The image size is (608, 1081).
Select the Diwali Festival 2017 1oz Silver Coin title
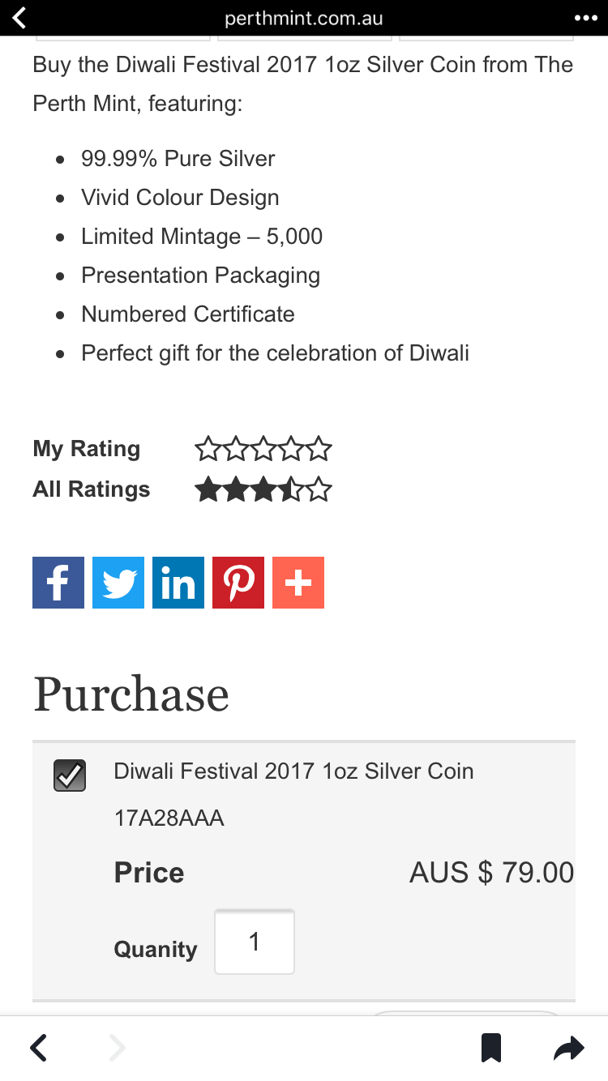293,771
